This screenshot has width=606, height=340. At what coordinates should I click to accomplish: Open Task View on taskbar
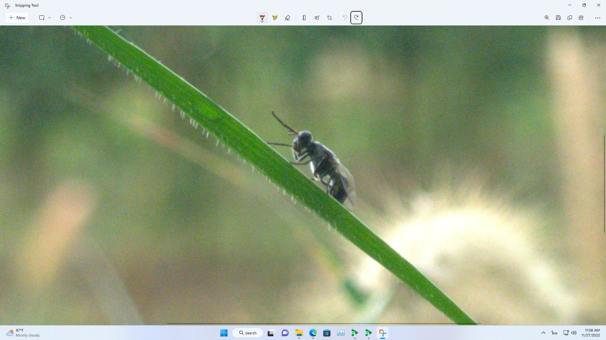[x=271, y=333]
